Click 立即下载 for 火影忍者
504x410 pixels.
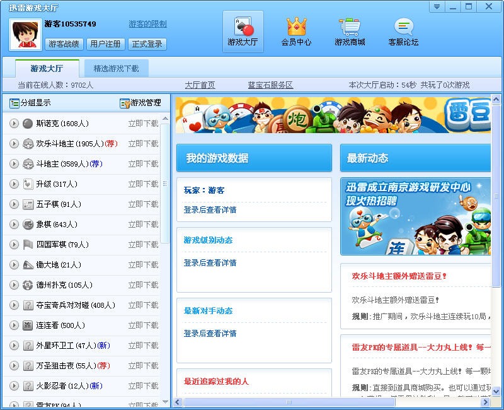point(144,386)
